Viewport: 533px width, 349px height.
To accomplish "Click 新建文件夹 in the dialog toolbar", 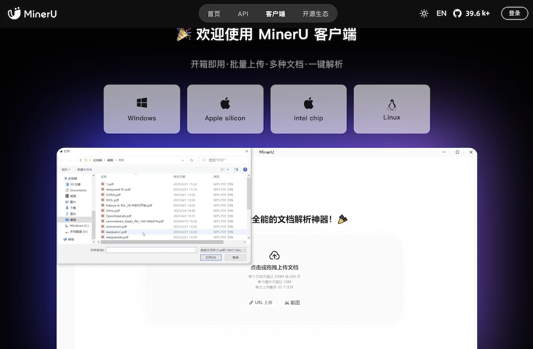I will pos(84,170).
